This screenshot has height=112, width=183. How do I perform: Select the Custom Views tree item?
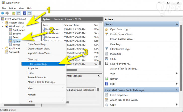16,23
